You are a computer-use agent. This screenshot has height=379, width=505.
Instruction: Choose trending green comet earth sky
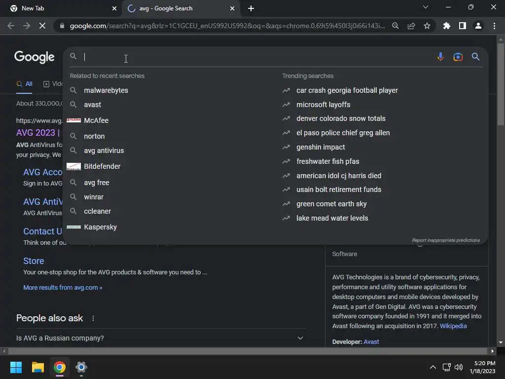pos(331,204)
